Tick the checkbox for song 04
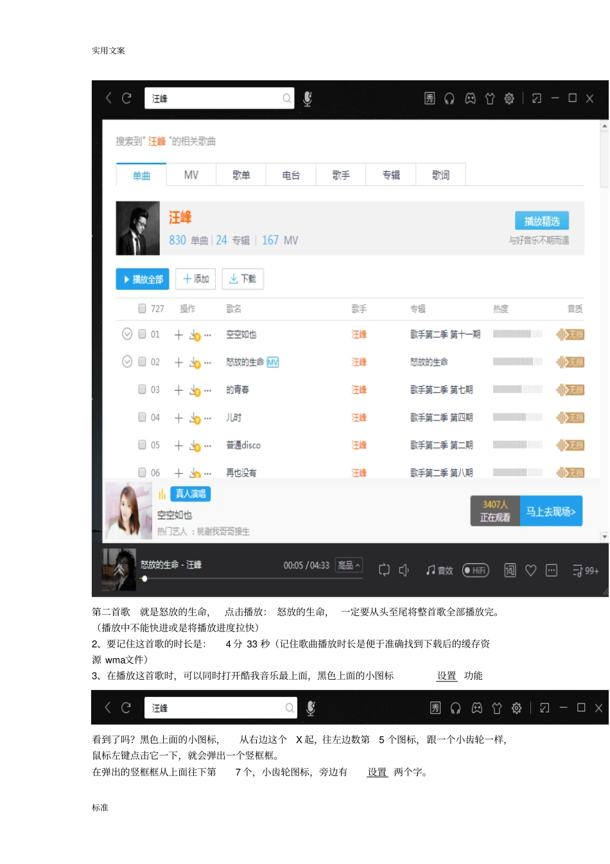610x864 pixels. click(x=142, y=417)
